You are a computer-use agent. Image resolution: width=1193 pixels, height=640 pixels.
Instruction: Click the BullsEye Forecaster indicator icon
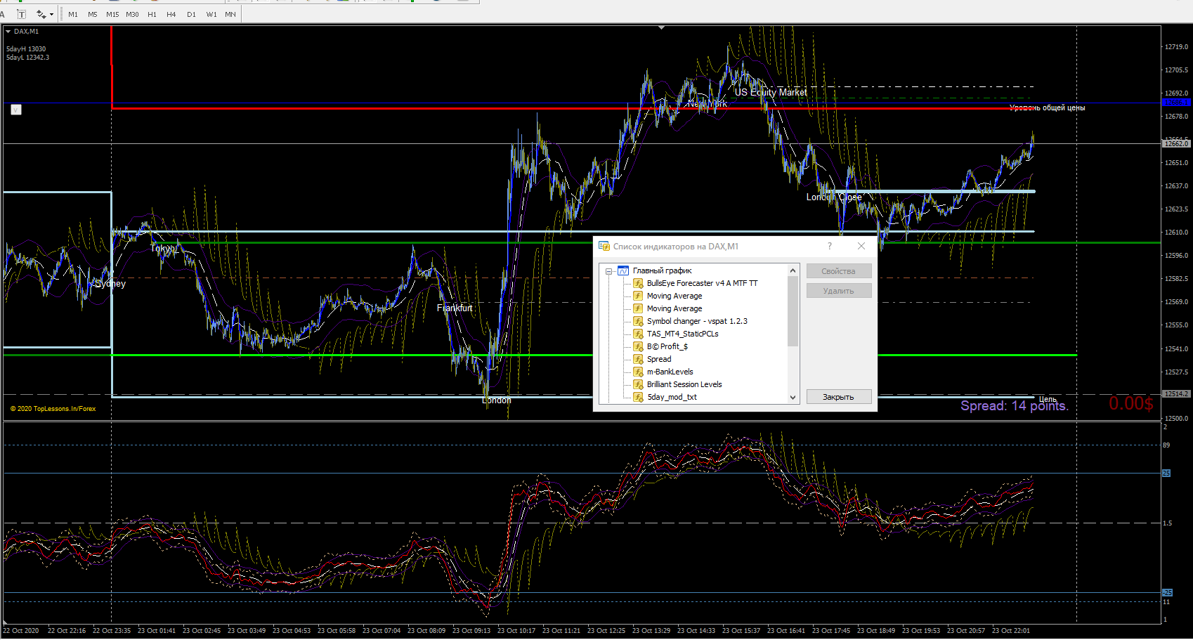click(x=638, y=283)
